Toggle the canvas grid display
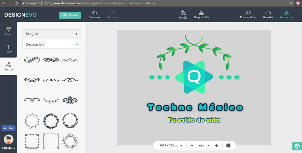This screenshot has height=153, width=302. [228, 145]
